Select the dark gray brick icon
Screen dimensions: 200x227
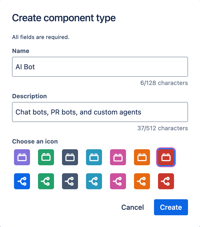tap(70, 157)
